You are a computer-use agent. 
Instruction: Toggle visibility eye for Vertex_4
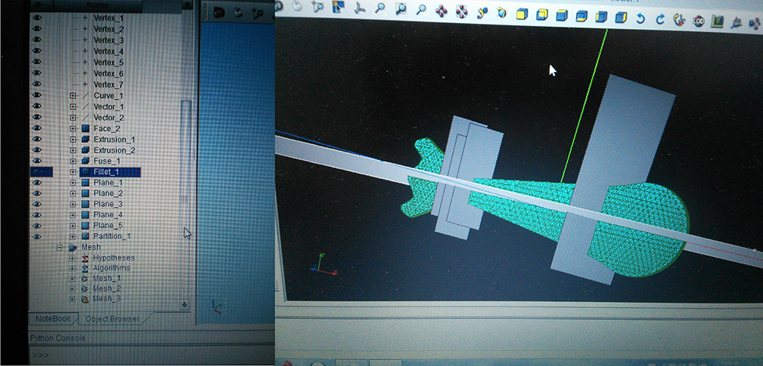(37, 51)
